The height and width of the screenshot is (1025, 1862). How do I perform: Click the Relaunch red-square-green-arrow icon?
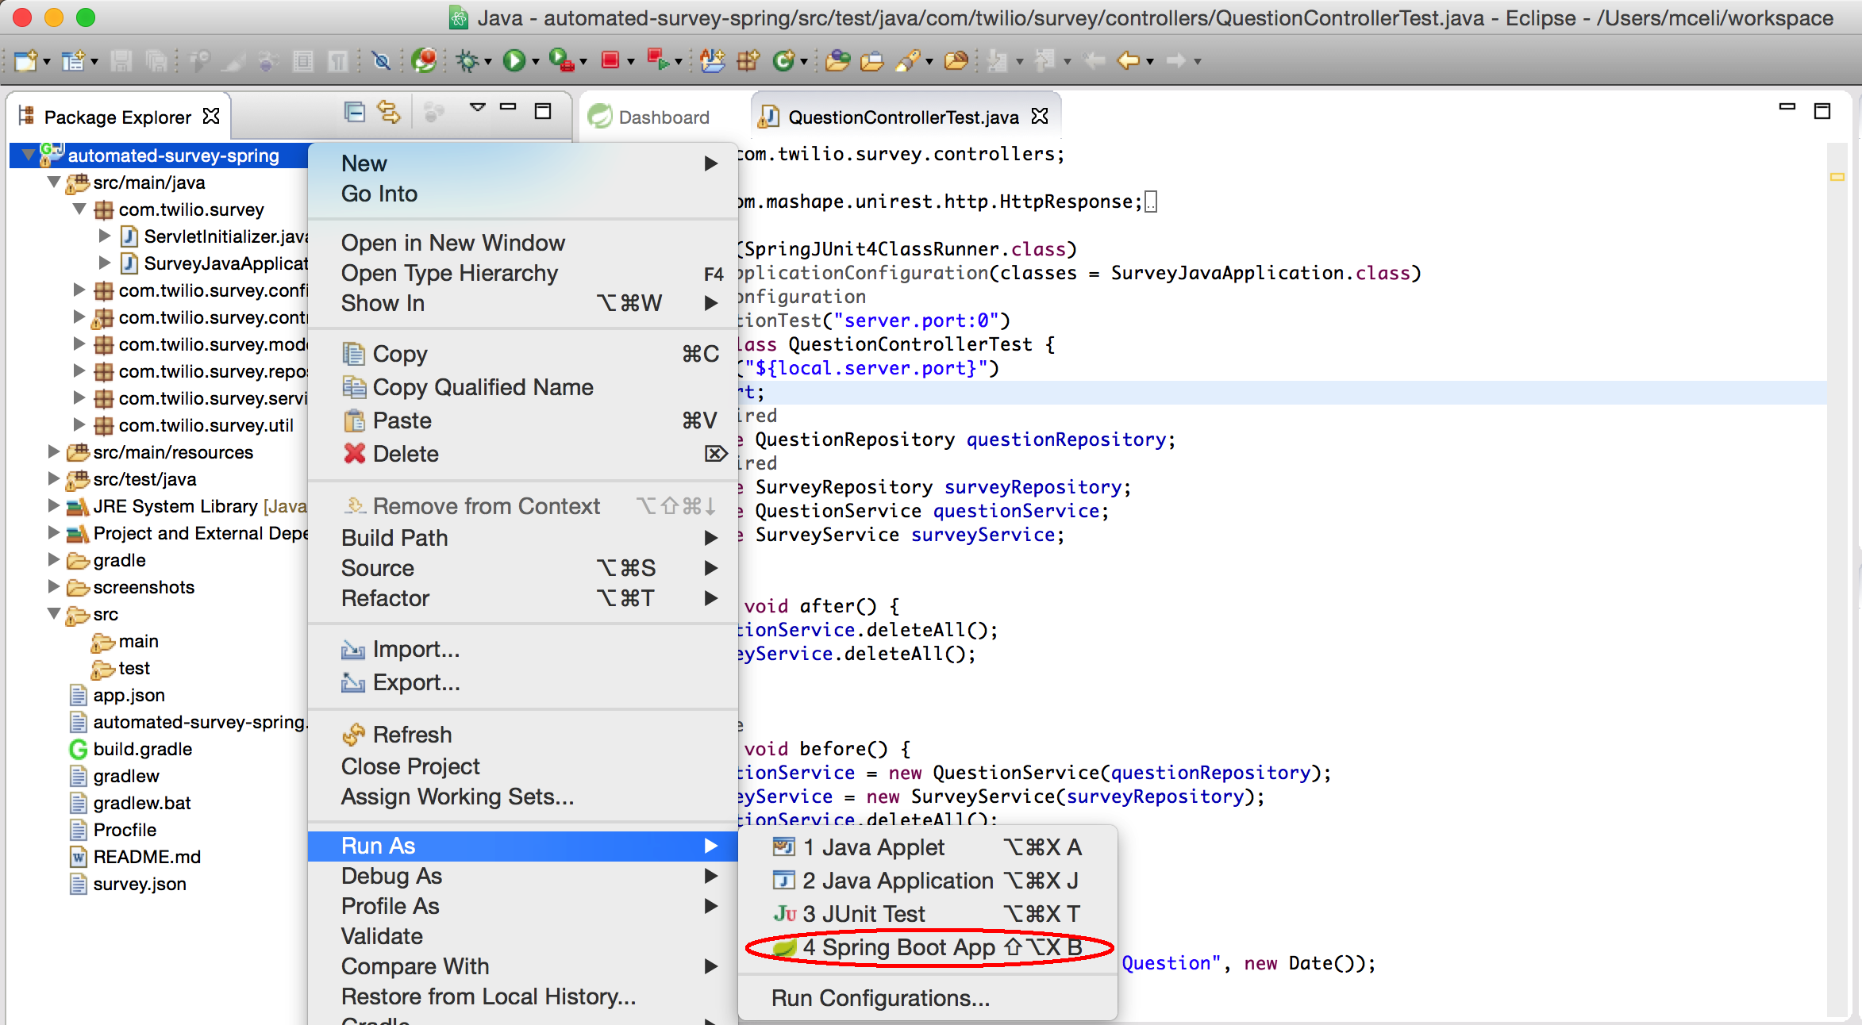(658, 60)
